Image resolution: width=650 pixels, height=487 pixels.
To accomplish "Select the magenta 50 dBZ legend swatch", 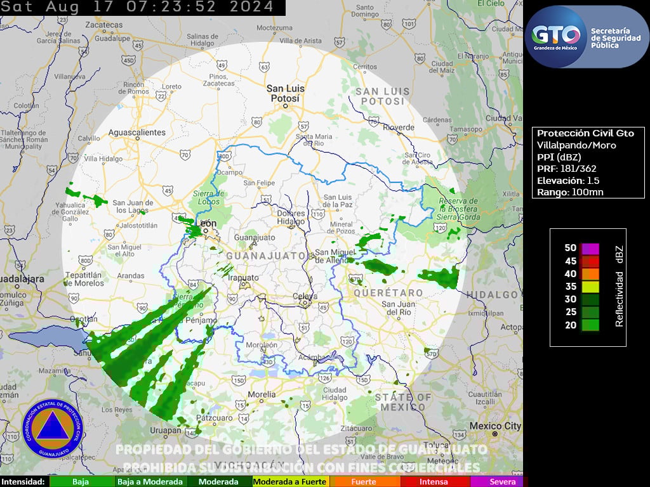I will (x=590, y=248).
